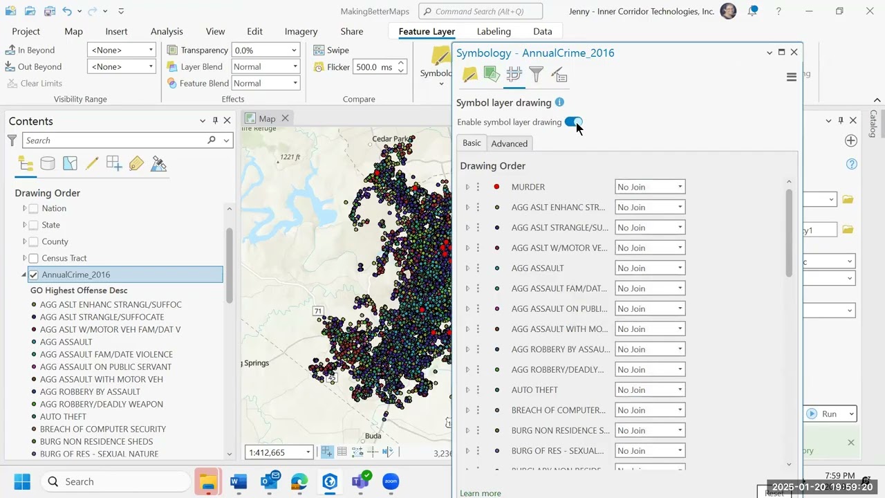Click the Learn more link
Screen dimensions: 885x498
481,493
